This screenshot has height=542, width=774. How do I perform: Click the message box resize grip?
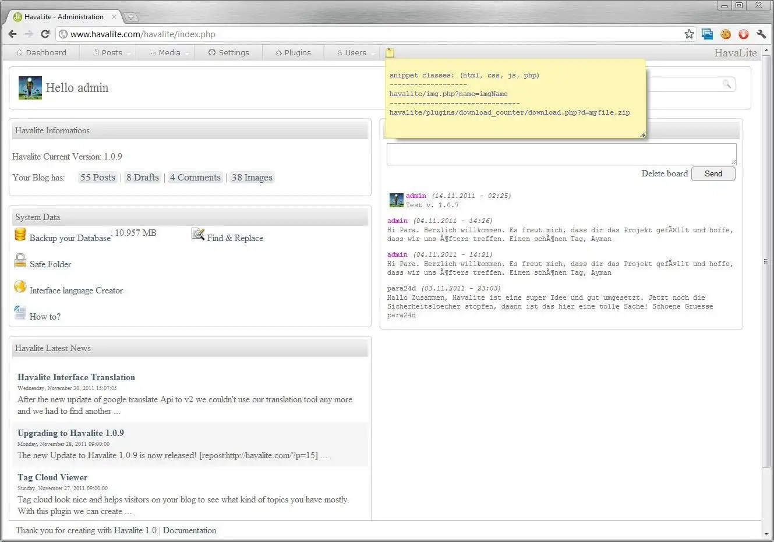[734, 162]
